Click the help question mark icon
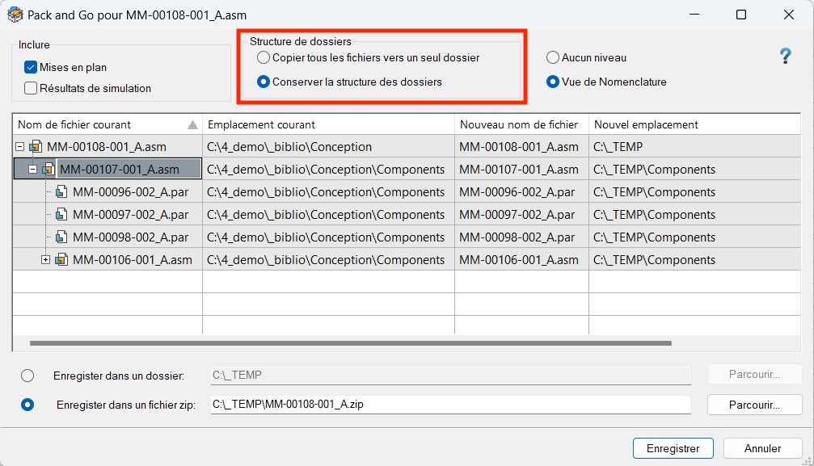Screen dimensions: 814x466 click(786, 56)
